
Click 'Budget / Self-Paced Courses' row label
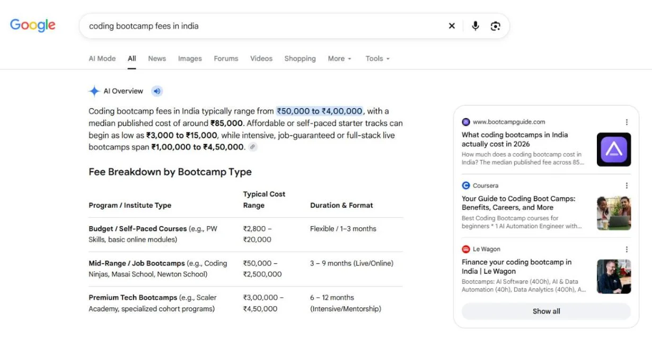(138, 229)
